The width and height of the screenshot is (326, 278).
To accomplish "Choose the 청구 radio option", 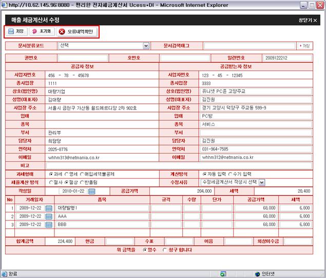I will pyautogui.click(x=165, y=250).
